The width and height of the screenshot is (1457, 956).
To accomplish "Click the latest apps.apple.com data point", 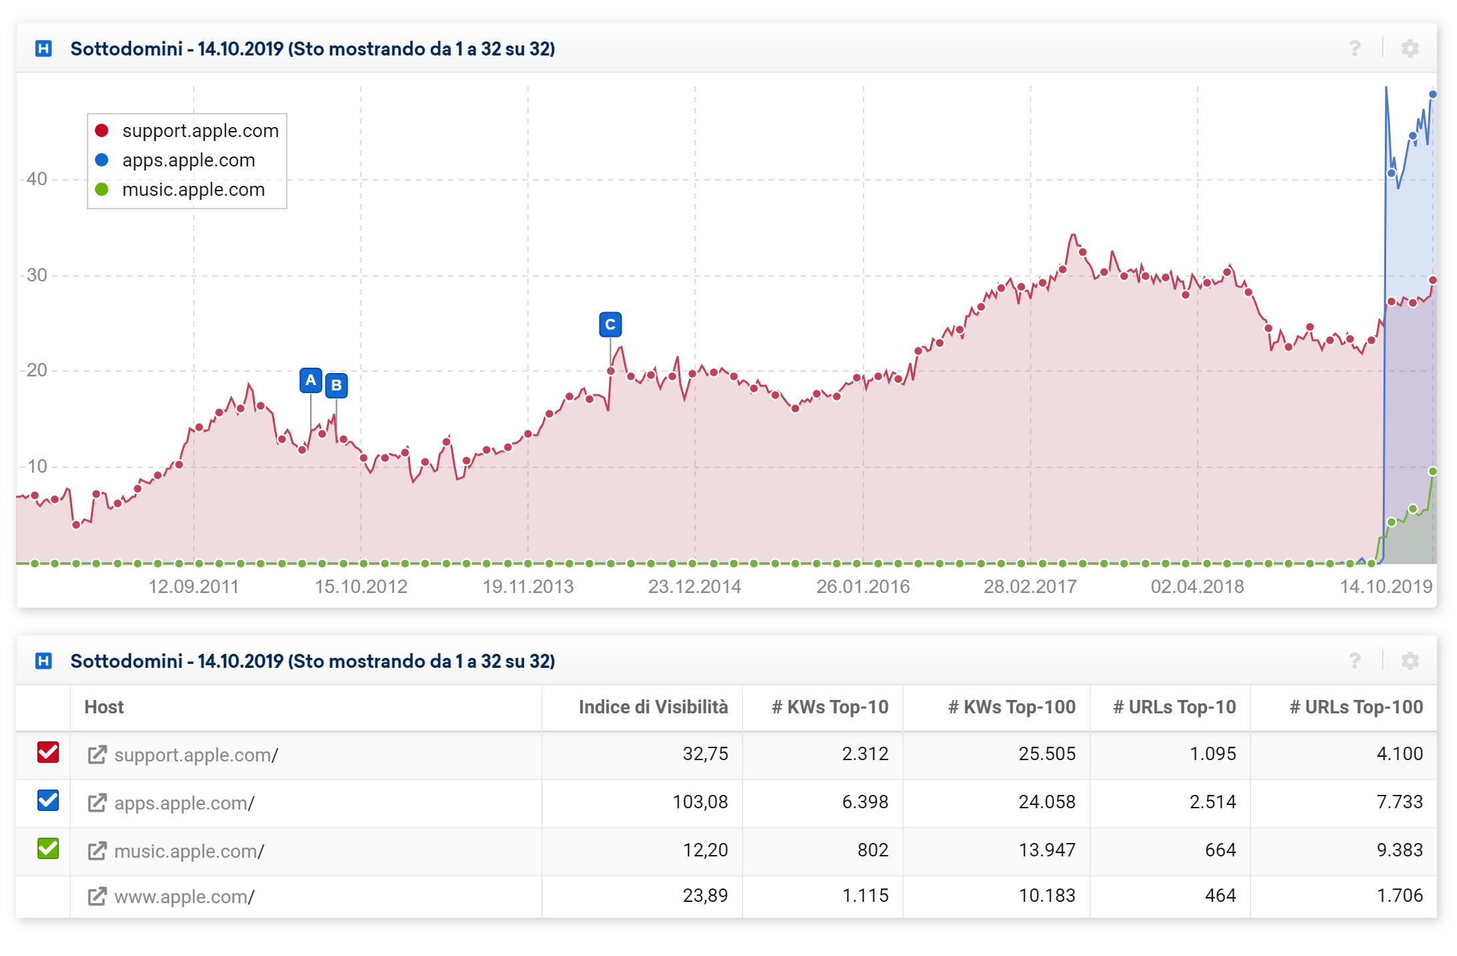I will (1433, 94).
